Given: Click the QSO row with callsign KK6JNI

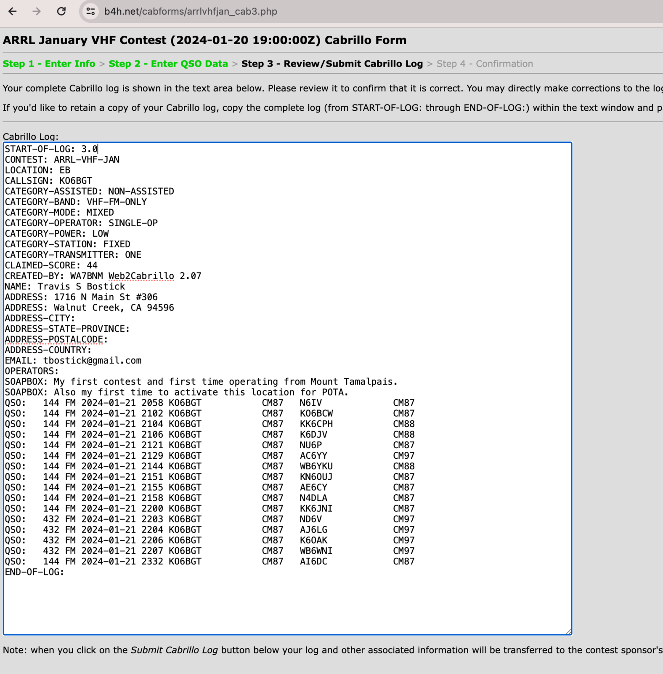Looking at the screenshot, I should [x=210, y=508].
